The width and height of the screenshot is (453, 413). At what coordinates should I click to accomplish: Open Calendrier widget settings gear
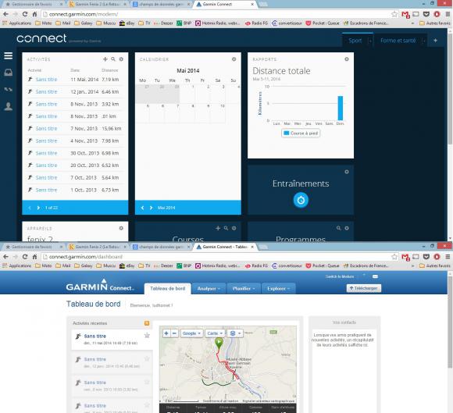pos(234,59)
